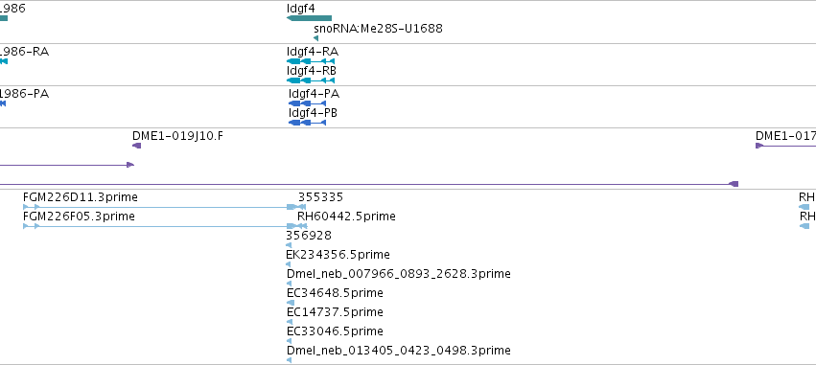Click the DME1-019J10.F purple marker
816x365 pixels.
click(137, 146)
